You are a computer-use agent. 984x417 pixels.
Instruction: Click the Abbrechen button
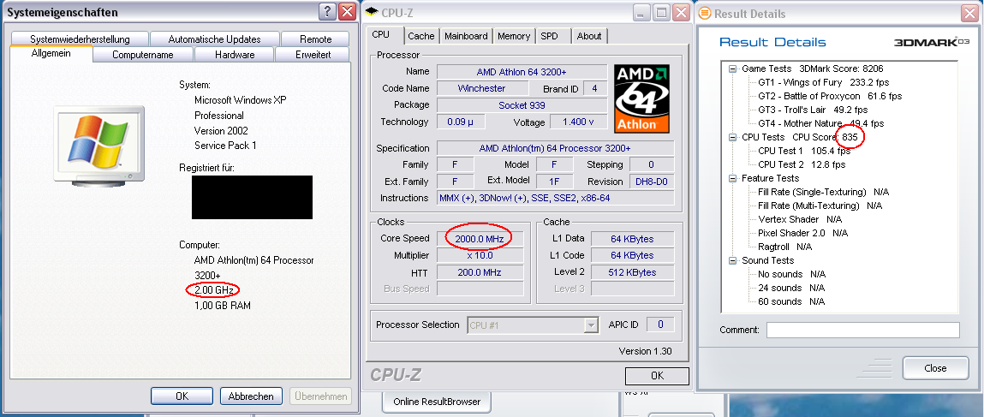pos(251,396)
